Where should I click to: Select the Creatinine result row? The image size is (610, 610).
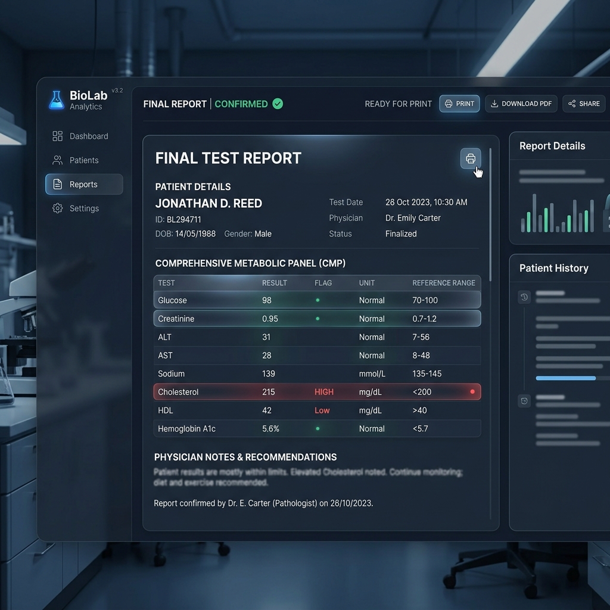pos(318,319)
